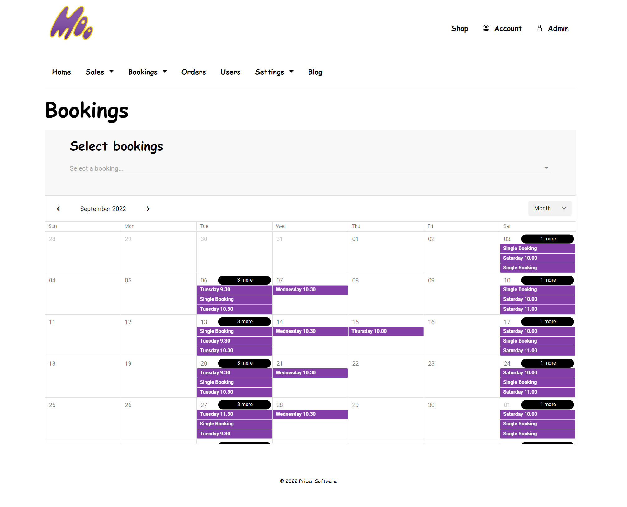
Task: Go to Home menu item
Action: pyautogui.click(x=61, y=72)
